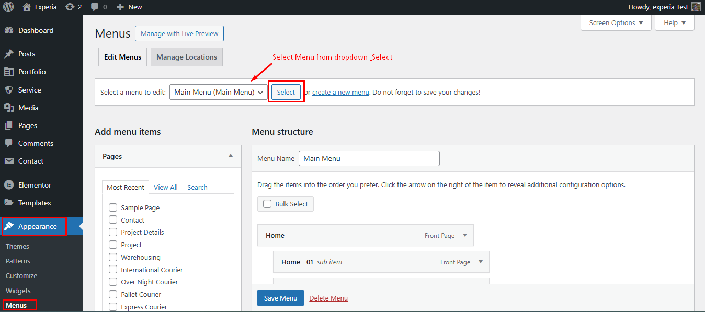705x312 pixels.
Task: Click the Select button
Action: (x=286, y=92)
